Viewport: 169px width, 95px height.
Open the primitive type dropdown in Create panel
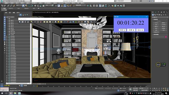(160, 17)
